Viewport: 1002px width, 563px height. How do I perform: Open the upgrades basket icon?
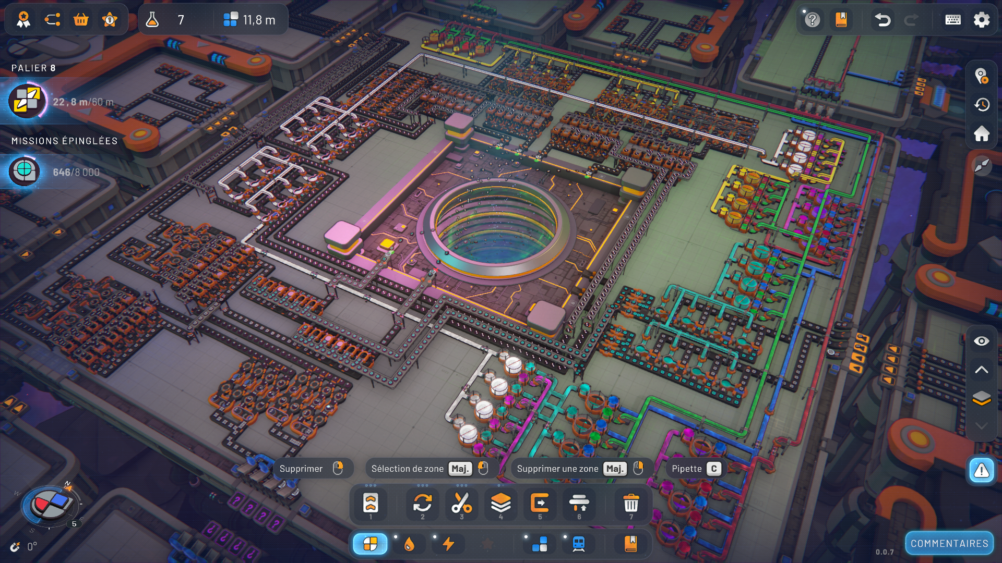pyautogui.click(x=81, y=20)
